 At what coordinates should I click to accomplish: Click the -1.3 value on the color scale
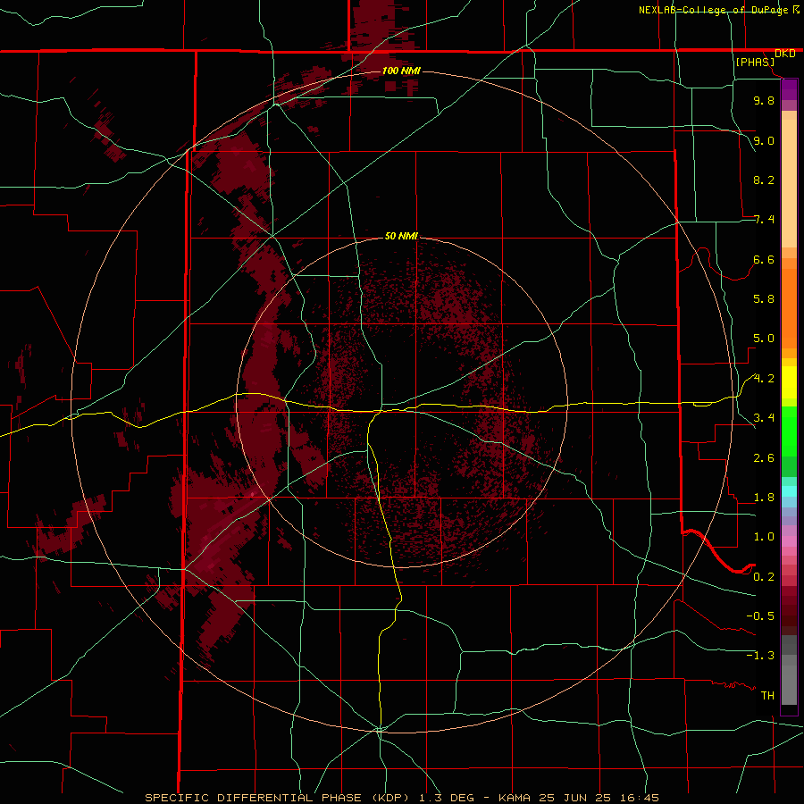760,656
